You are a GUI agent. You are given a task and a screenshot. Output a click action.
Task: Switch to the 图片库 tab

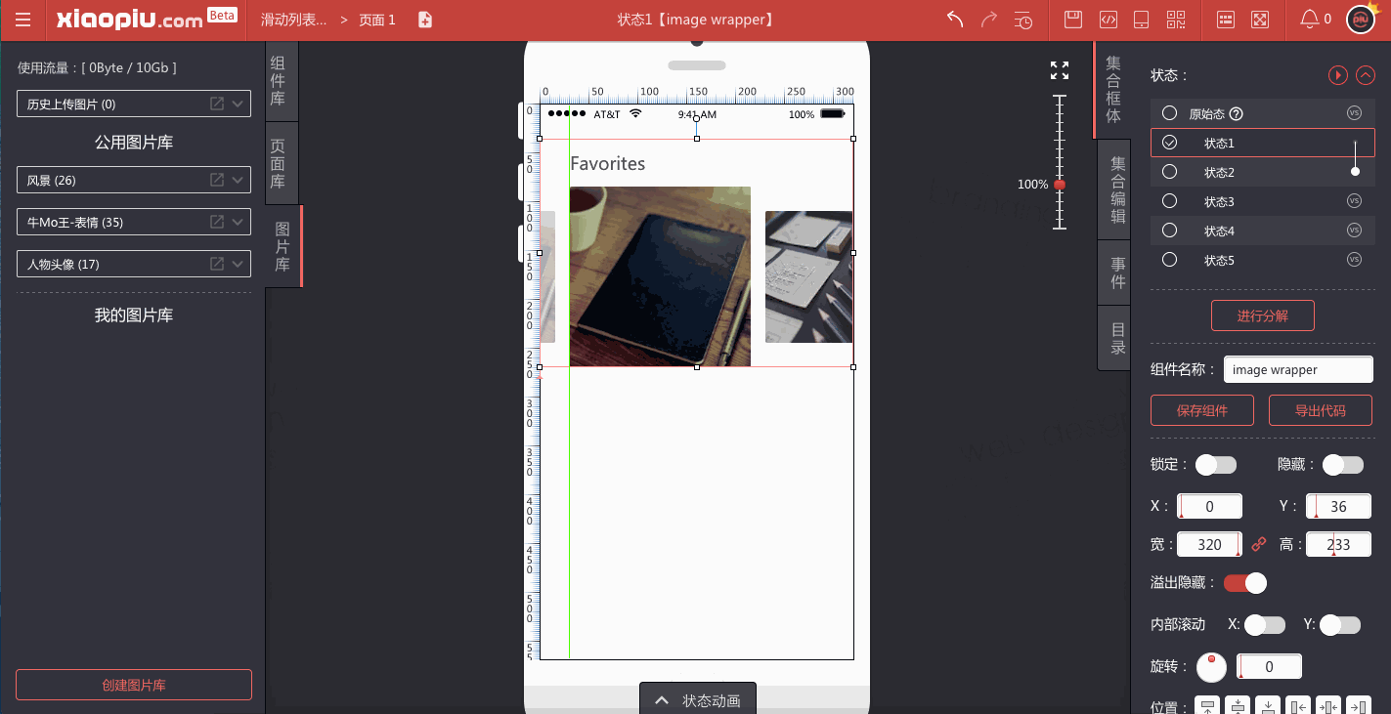pyautogui.click(x=283, y=246)
